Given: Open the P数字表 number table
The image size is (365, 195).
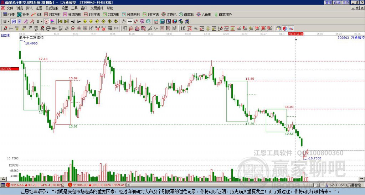Looking at the screenshot, I should [92, 14].
